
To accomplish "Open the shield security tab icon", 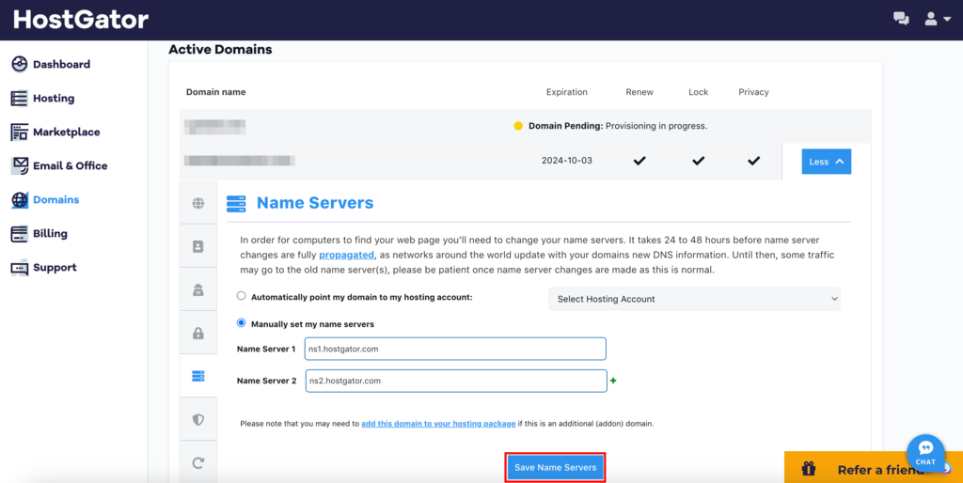I will click(197, 420).
